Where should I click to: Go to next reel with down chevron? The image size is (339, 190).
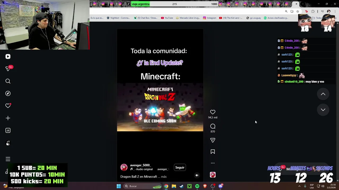(323, 110)
